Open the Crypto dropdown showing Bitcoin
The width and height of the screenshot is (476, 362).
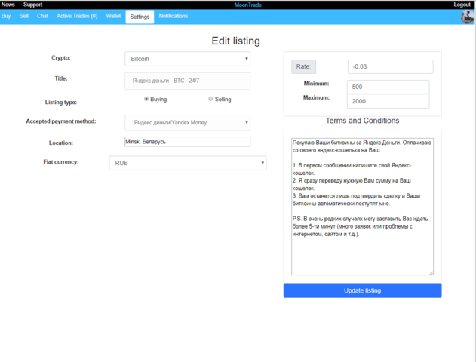point(187,58)
